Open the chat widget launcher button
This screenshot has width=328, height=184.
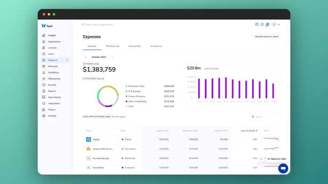tap(283, 168)
